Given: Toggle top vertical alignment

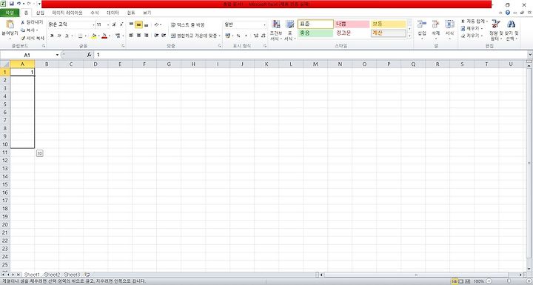Looking at the screenshot, I should click(131, 24).
